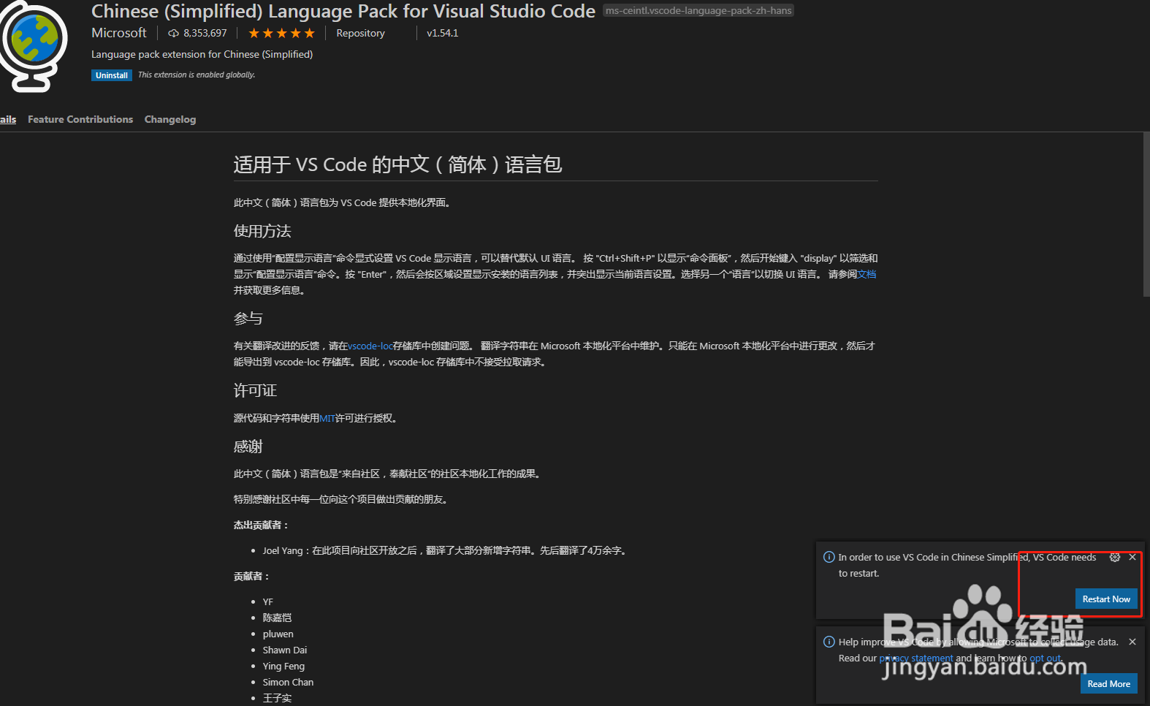Image resolution: width=1150 pixels, height=706 pixels.
Task: Click the info icon in the usage data notification
Action: click(x=829, y=642)
